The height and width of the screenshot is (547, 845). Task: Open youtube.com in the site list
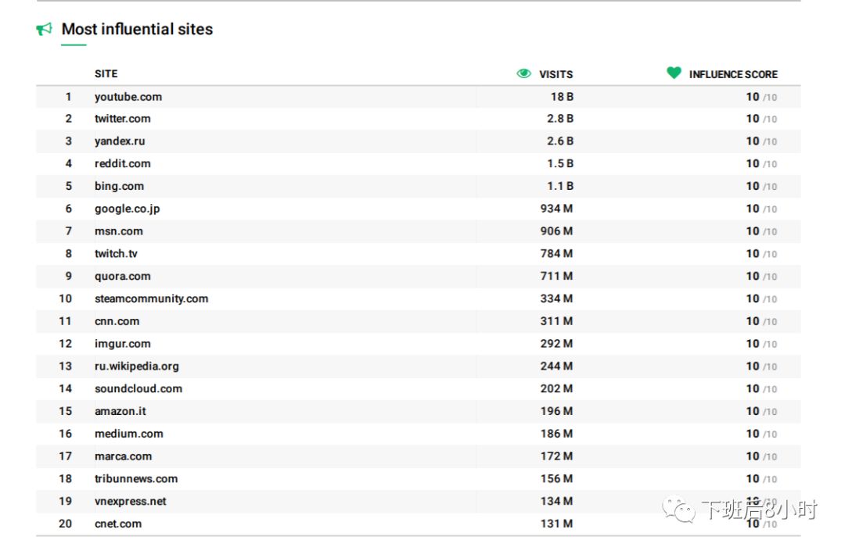click(x=128, y=97)
